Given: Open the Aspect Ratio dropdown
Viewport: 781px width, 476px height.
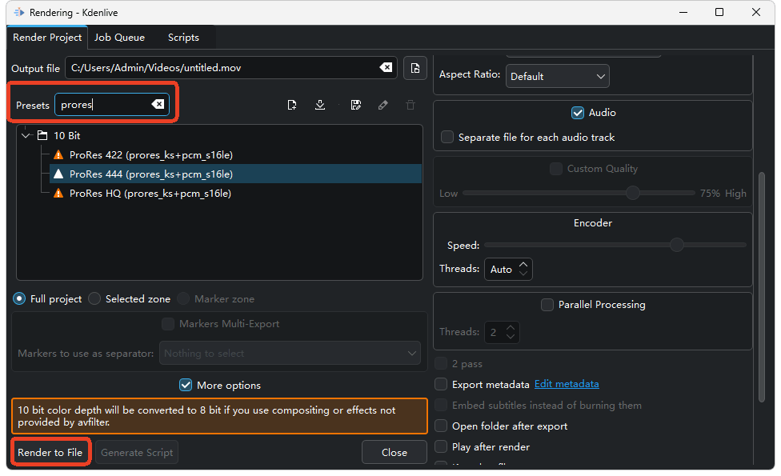Looking at the screenshot, I should pyautogui.click(x=558, y=76).
